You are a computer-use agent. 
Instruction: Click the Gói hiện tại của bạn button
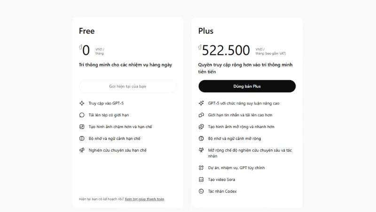128,86
